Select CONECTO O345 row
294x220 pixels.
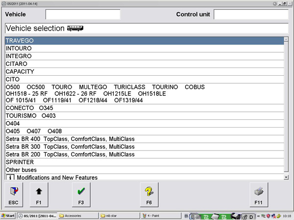(145, 108)
